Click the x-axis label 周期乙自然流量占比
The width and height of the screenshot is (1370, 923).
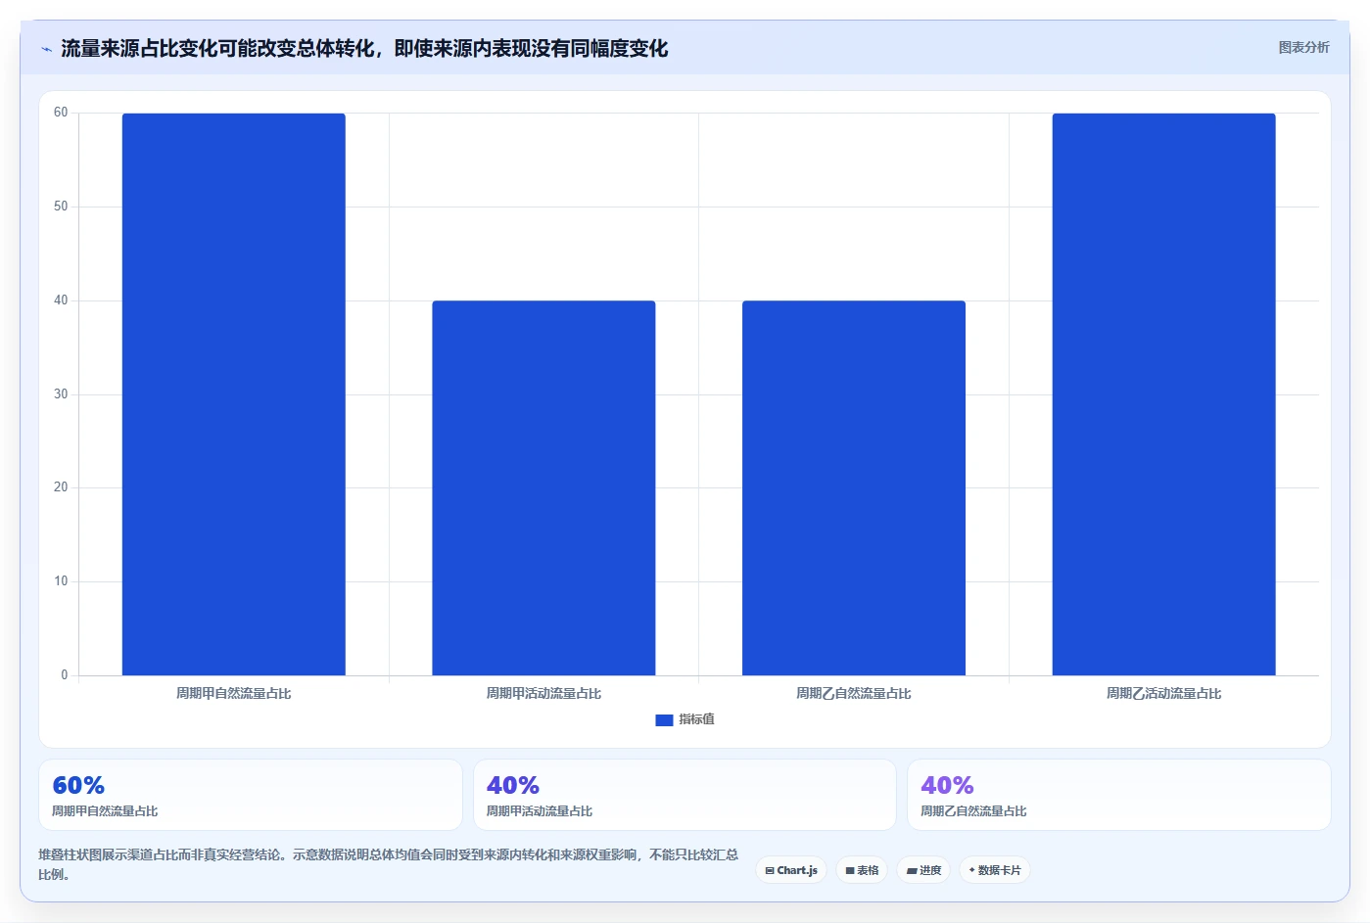point(854,693)
